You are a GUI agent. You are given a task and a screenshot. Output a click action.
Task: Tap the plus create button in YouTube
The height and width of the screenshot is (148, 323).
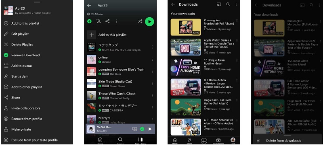204,141
